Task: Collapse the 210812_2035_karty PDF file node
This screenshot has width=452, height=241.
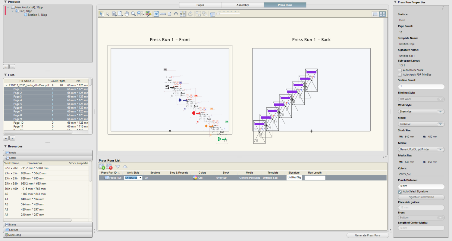Action: pos(6,85)
